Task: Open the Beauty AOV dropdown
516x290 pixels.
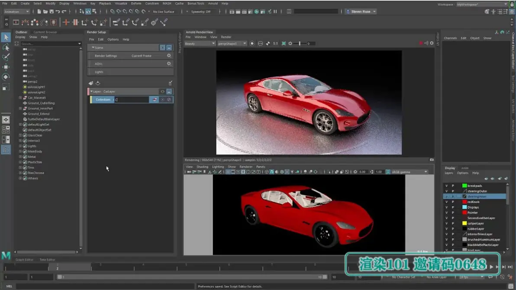Action: click(x=200, y=44)
